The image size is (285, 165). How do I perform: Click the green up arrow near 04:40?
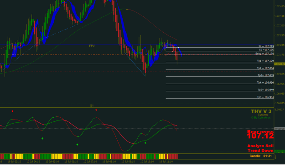[42, 138]
